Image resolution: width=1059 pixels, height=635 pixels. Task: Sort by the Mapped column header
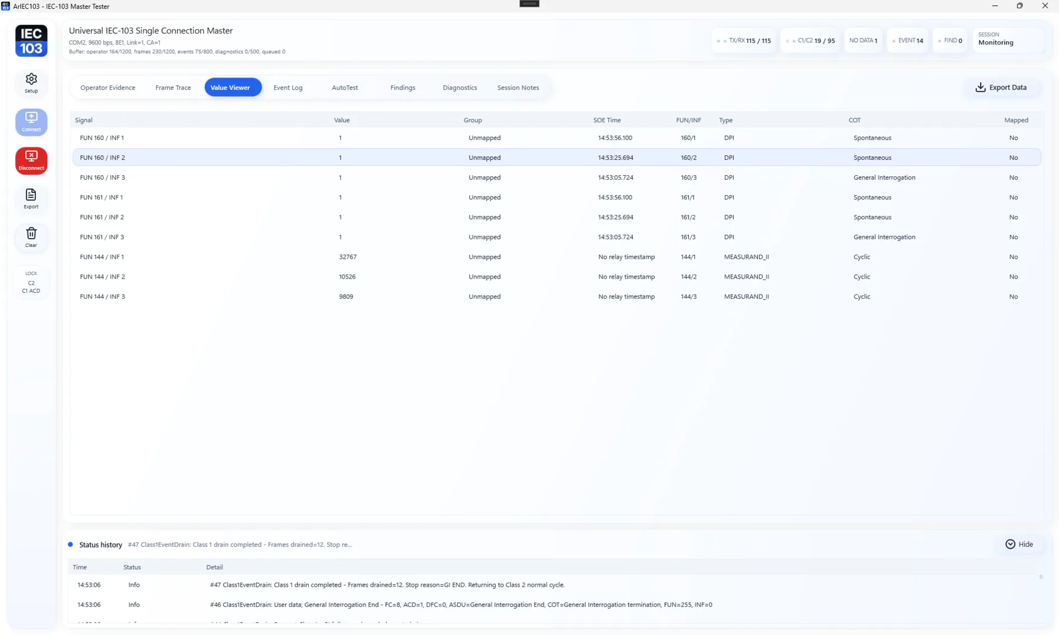1016,120
